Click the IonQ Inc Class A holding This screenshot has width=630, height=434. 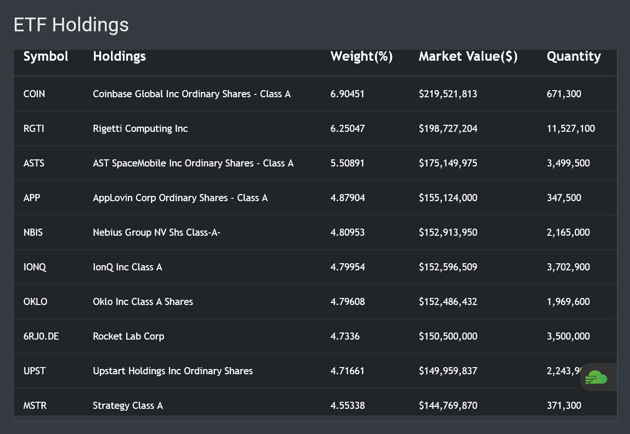click(128, 267)
